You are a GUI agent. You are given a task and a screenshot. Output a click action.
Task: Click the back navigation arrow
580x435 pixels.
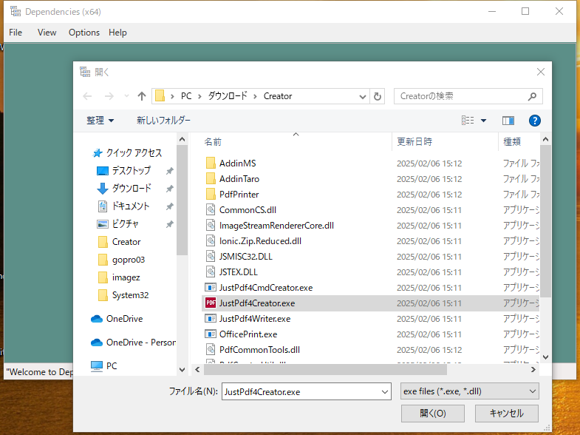pos(87,96)
